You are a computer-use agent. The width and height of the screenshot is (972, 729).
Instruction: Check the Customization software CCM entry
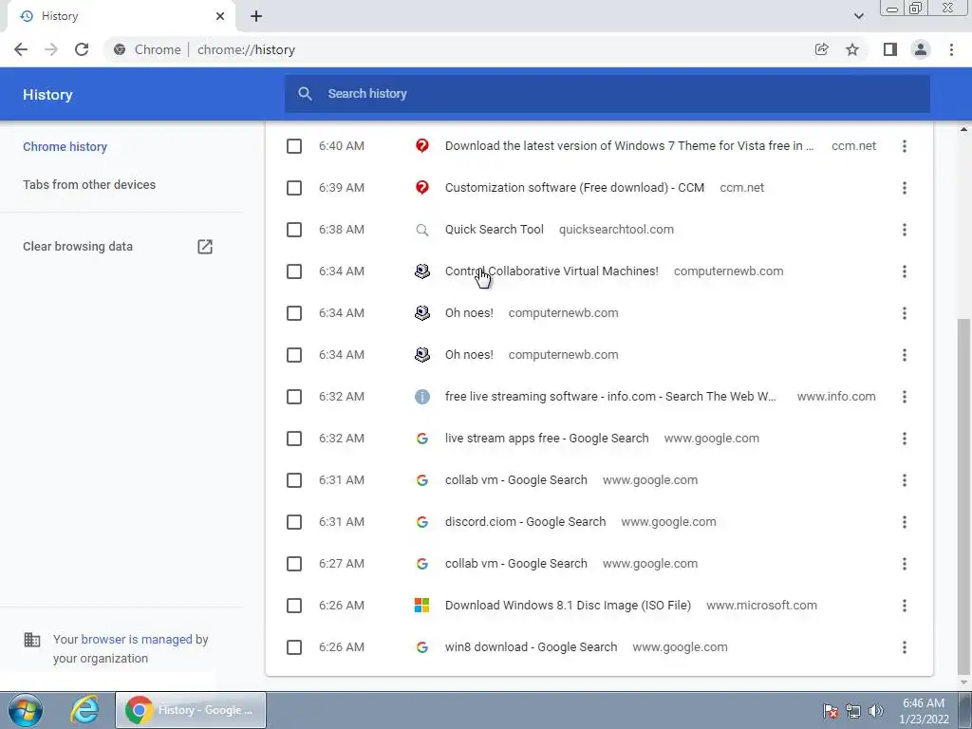tap(294, 188)
